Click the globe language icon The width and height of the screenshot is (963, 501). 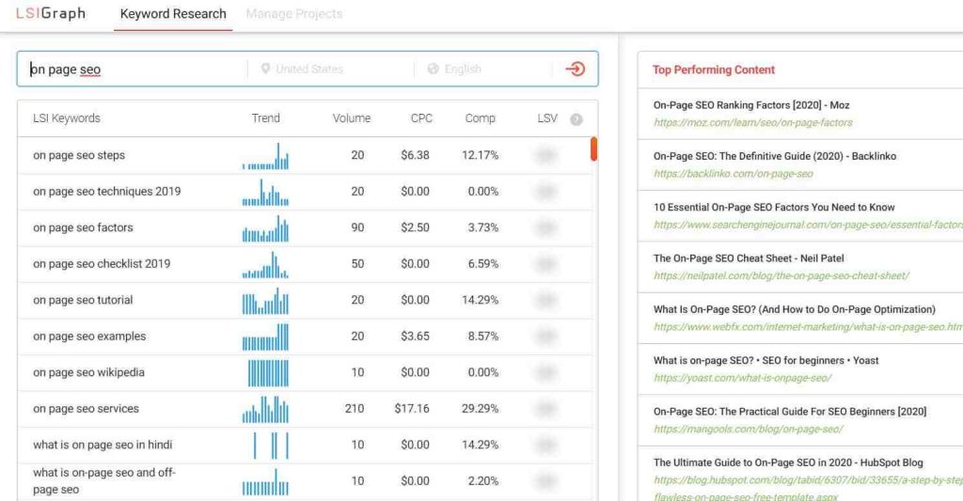[433, 69]
